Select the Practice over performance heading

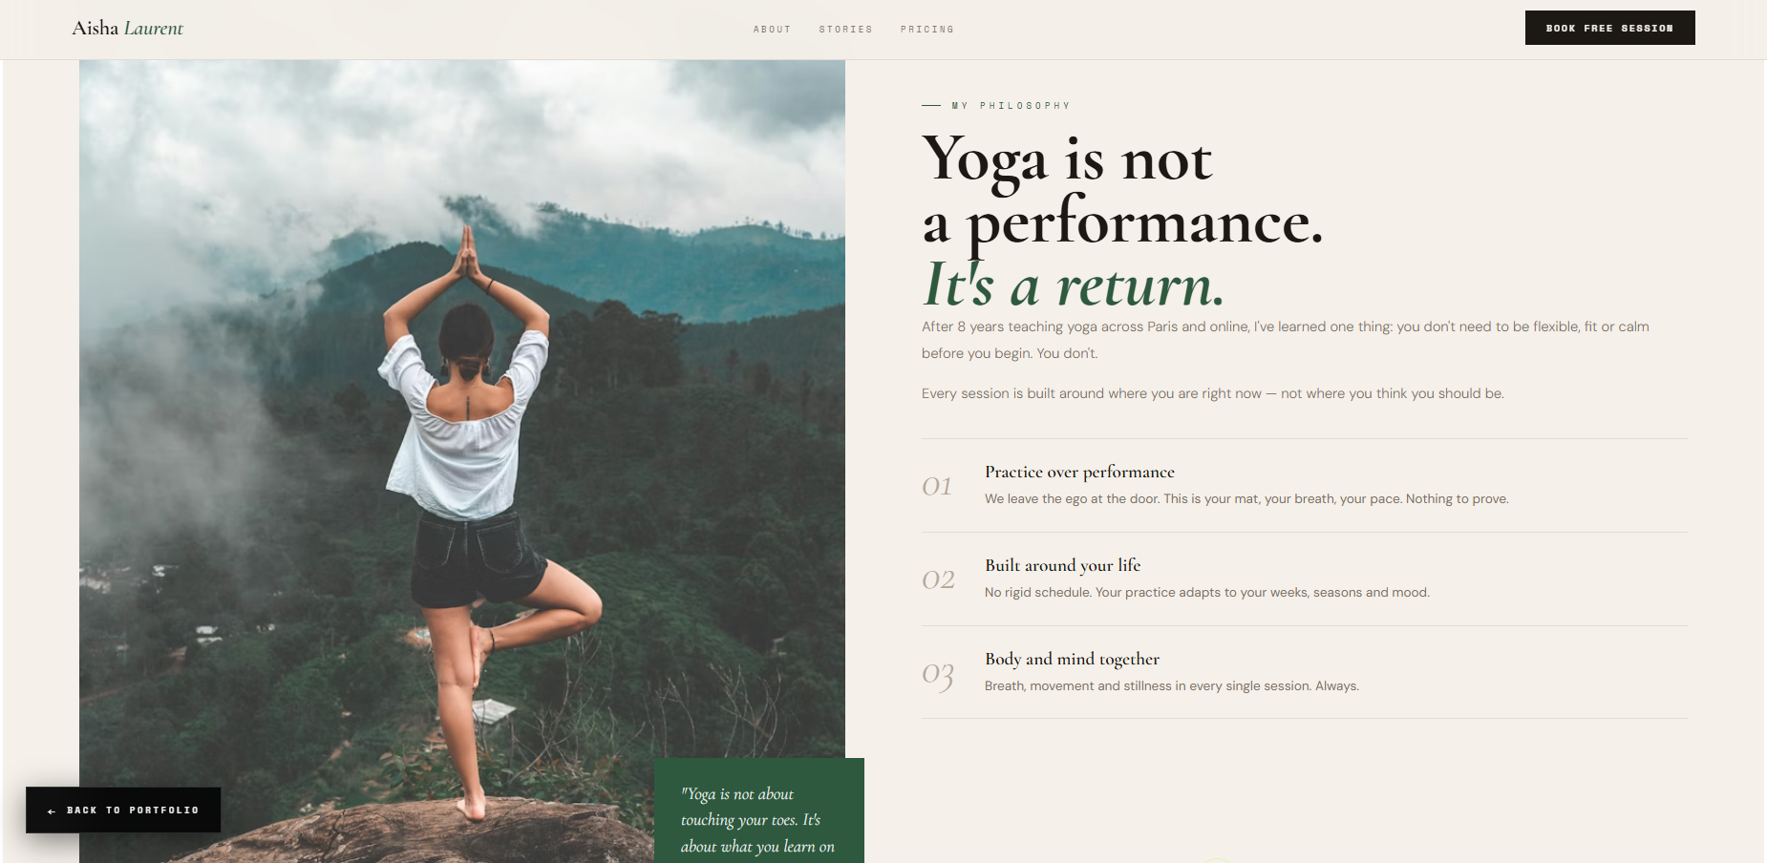[x=1079, y=472]
